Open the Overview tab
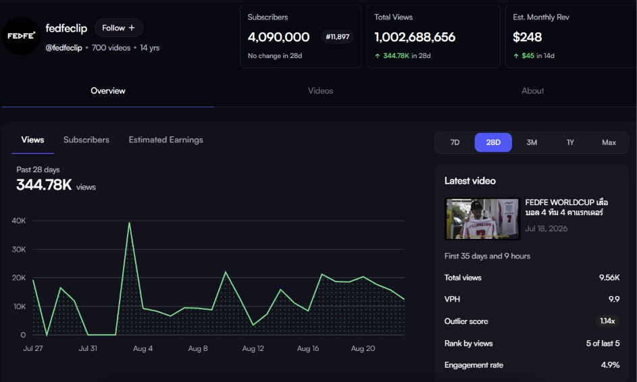 point(107,91)
